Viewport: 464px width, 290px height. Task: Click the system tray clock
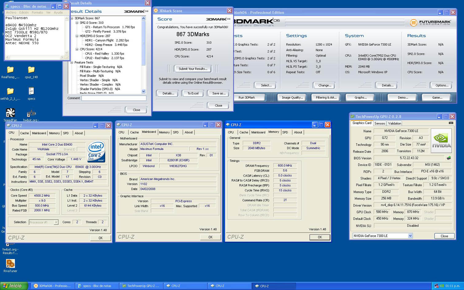point(452,286)
